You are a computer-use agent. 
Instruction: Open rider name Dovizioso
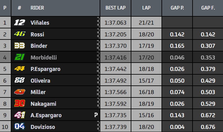(x=43, y=127)
